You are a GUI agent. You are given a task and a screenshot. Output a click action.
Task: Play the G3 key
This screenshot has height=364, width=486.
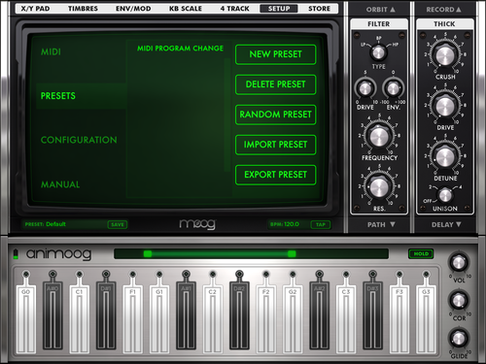pos(426,318)
